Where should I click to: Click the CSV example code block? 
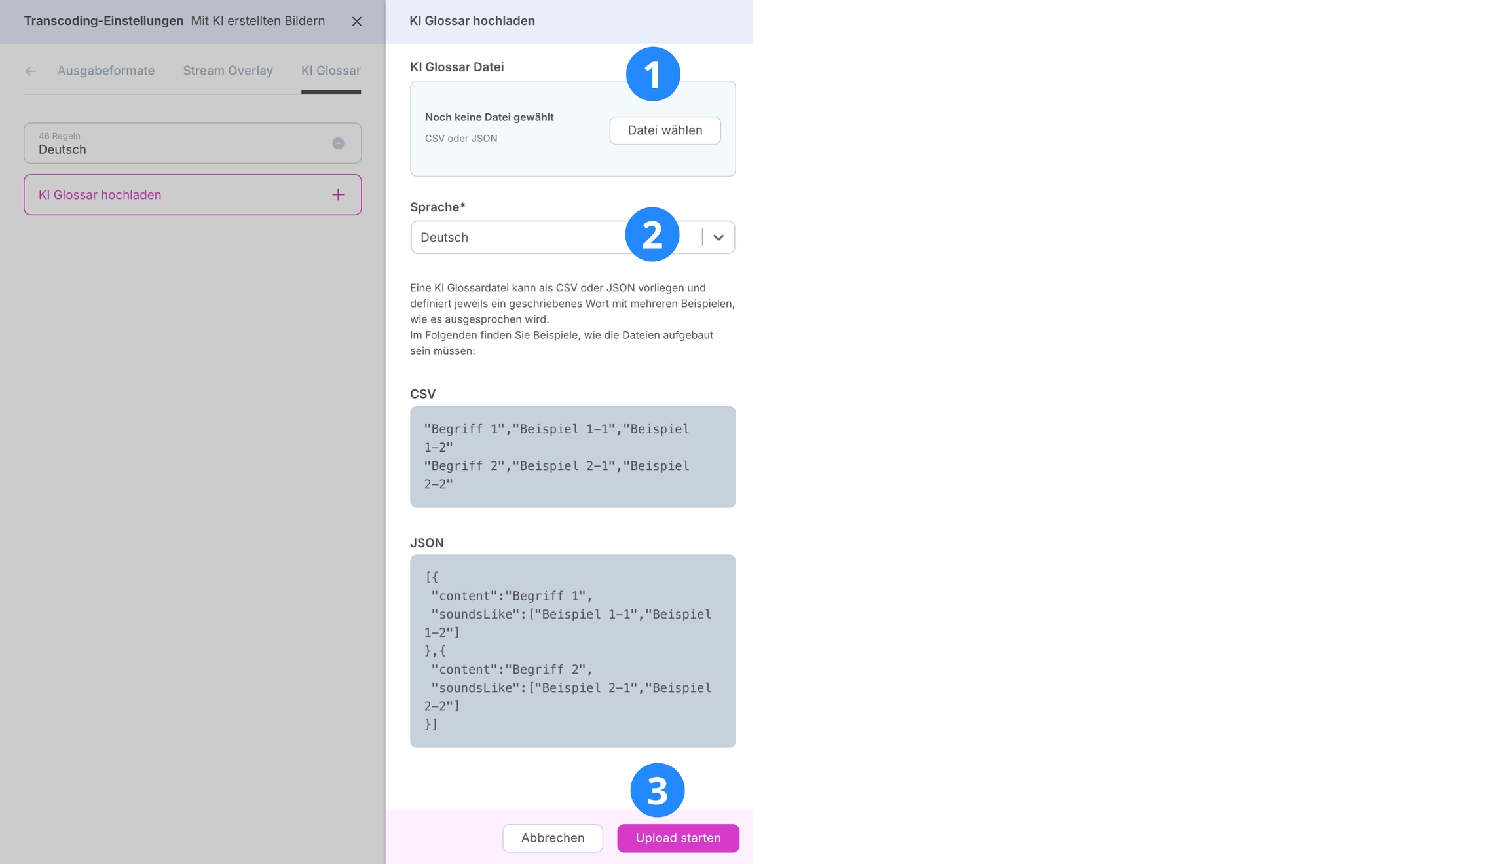(x=572, y=457)
